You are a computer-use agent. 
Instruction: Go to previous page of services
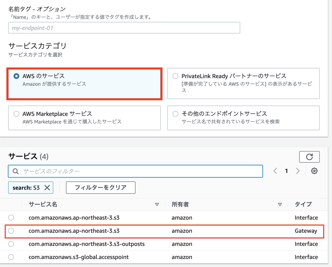coord(275,171)
